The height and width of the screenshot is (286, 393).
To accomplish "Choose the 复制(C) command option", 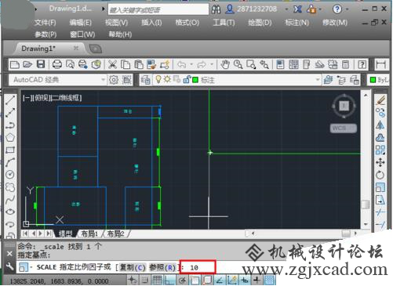I will [x=133, y=267].
